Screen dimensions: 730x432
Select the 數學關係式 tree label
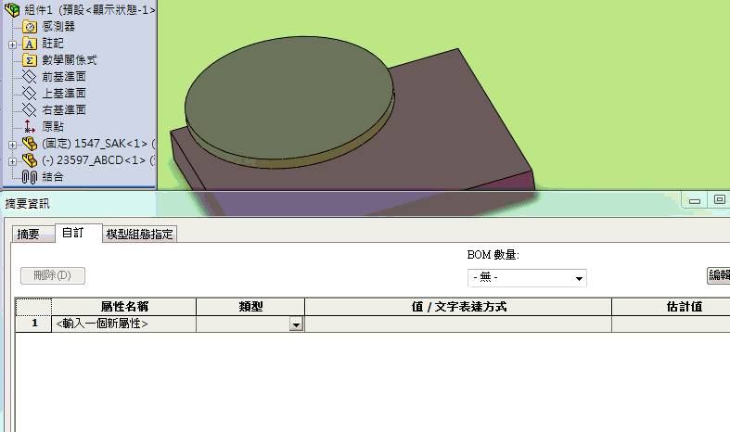(x=70, y=60)
